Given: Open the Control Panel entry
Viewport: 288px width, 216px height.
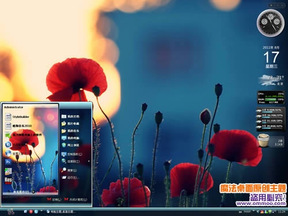Looking at the screenshot, I should (x=72, y=154).
